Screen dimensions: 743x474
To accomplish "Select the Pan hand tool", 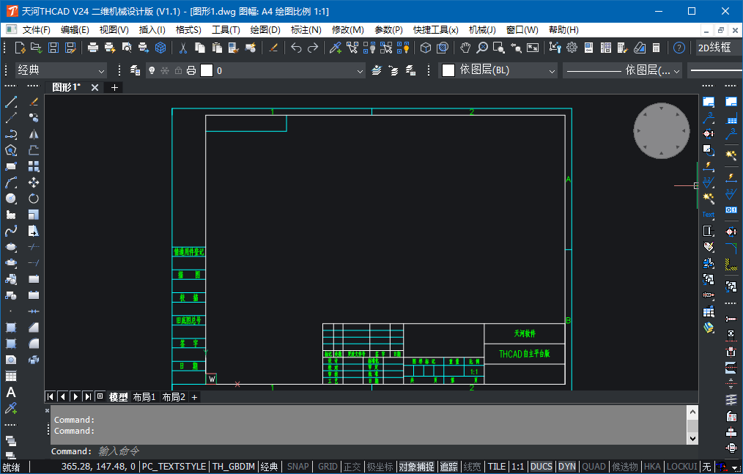I will click(x=465, y=48).
